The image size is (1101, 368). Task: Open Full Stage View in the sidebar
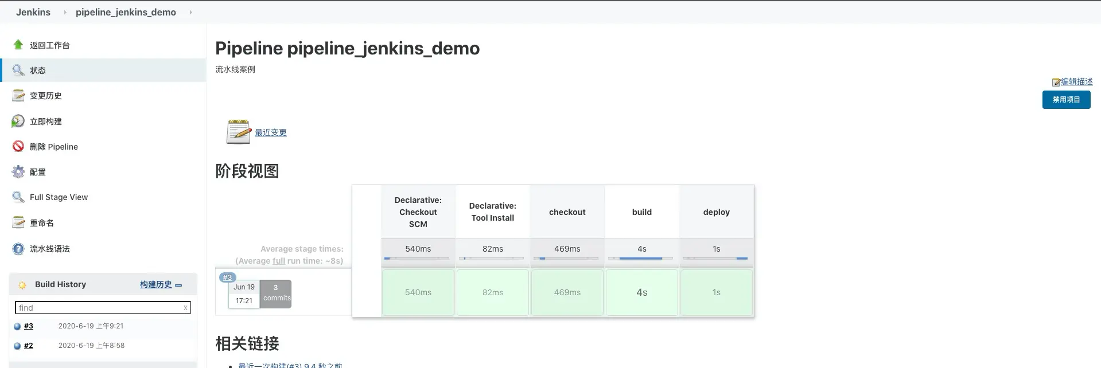[x=59, y=197]
